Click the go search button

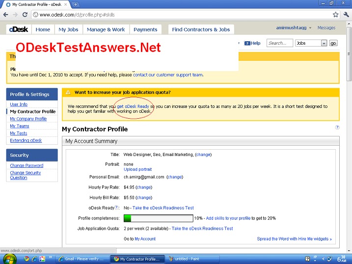pos(333,43)
